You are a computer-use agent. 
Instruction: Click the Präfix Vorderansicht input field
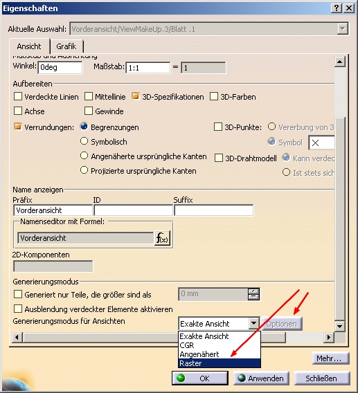coord(53,210)
